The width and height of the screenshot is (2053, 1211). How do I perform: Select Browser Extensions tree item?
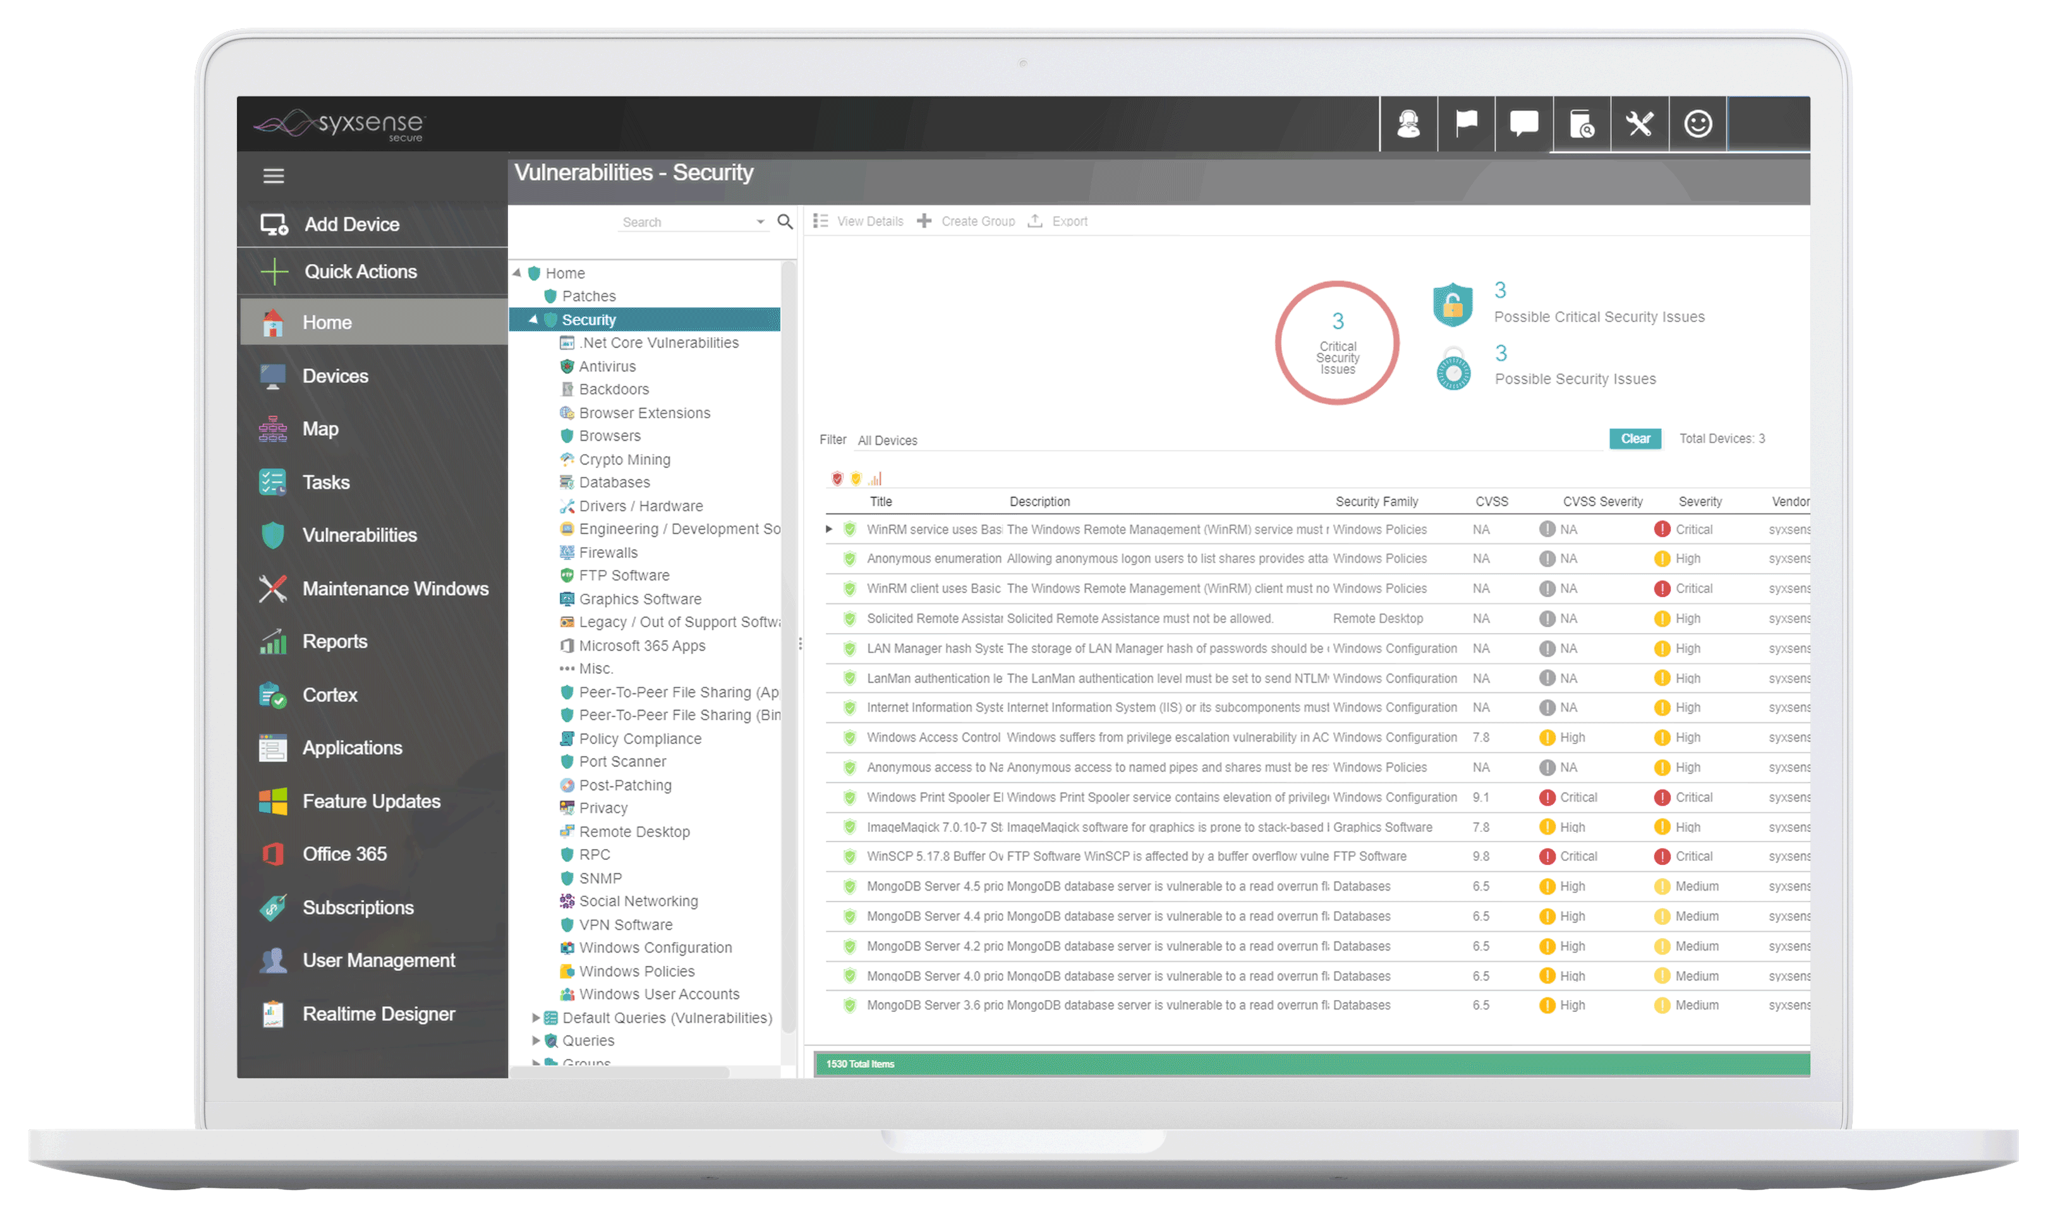click(x=635, y=414)
